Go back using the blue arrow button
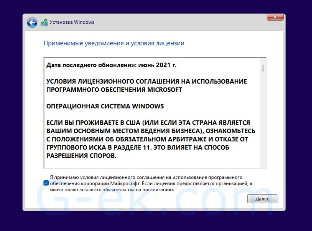 point(32,22)
